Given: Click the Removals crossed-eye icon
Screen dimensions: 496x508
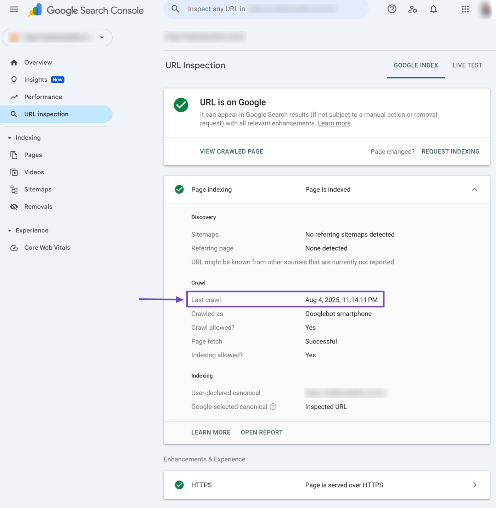Looking at the screenshot, I should (14, 207).
